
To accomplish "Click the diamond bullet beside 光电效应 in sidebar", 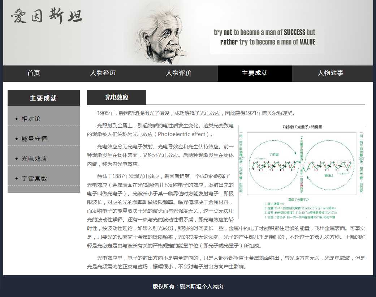I will pos(17,159).
